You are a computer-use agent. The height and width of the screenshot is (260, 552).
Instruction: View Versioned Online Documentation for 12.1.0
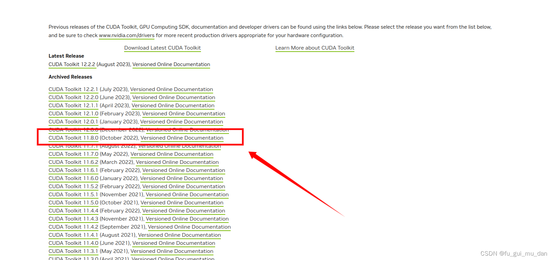pos(184,114)
